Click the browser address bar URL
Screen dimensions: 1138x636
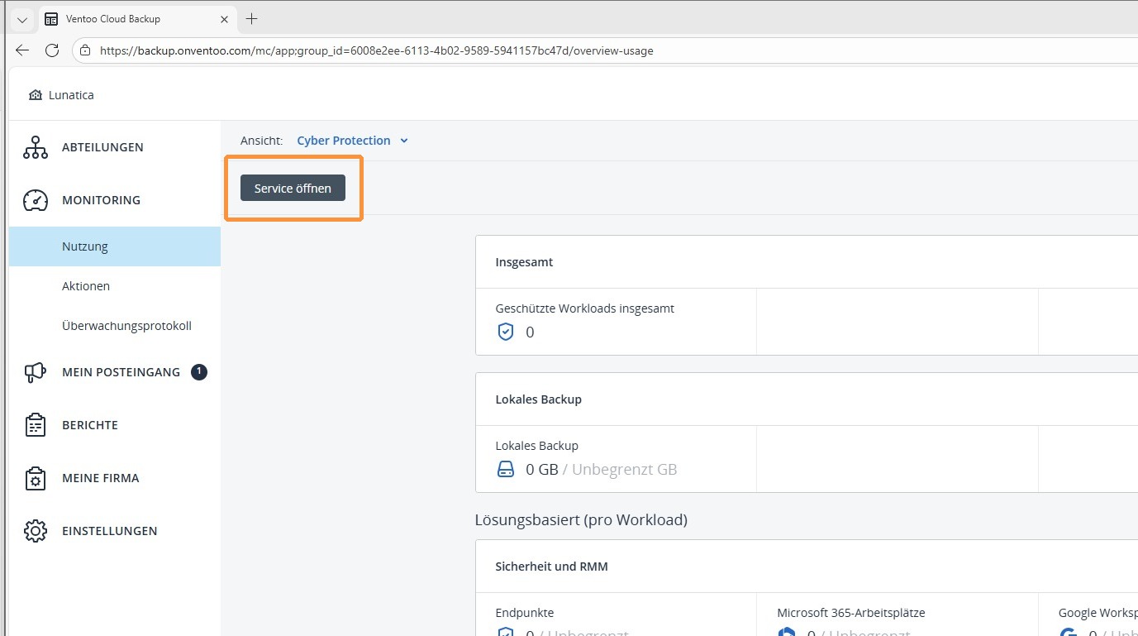(376, 50)
